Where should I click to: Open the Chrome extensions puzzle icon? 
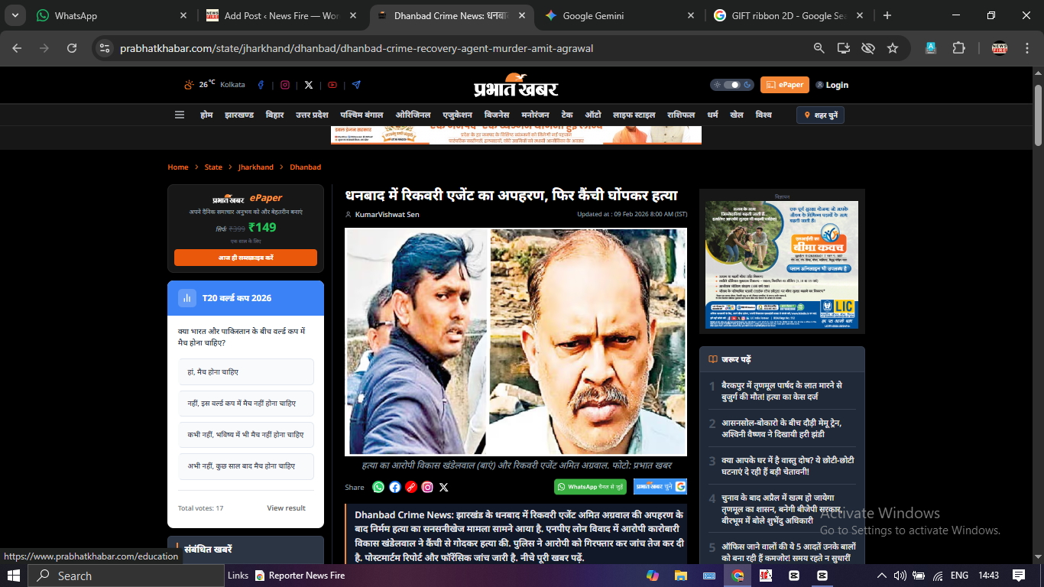(x=958, y=48)
